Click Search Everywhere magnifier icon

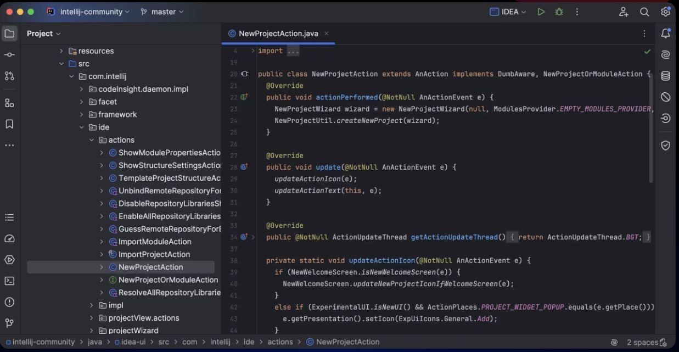(x=644, y=12)
